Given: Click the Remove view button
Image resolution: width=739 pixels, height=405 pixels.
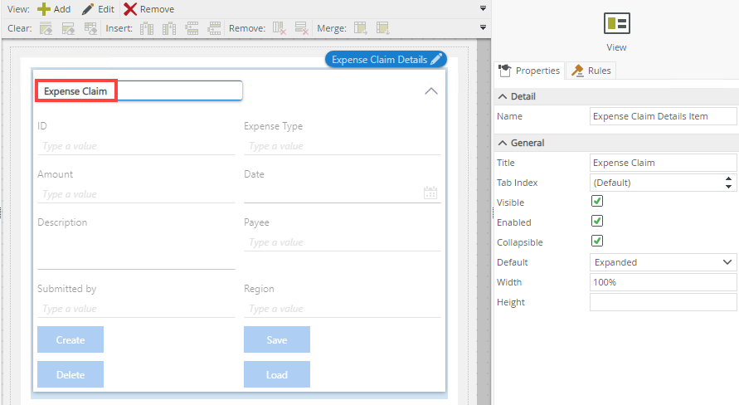Looking at the screenshot, I should (149, 9).
